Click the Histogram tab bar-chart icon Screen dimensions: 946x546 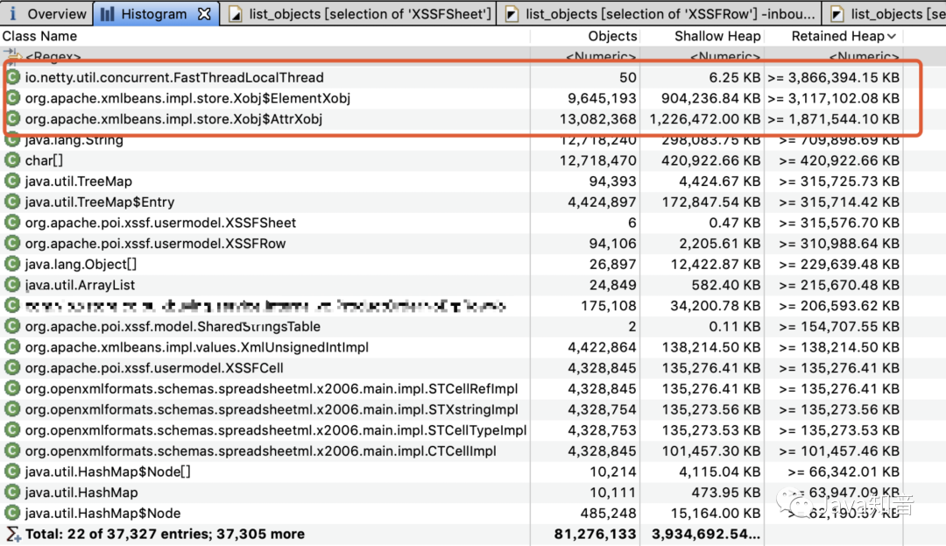point(108,13)
